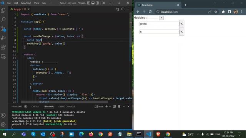This screenshot has width=246, height=138.
Task: Open Chrome three-dot menu
Action: pyautogui.click(x=242, y=12)
